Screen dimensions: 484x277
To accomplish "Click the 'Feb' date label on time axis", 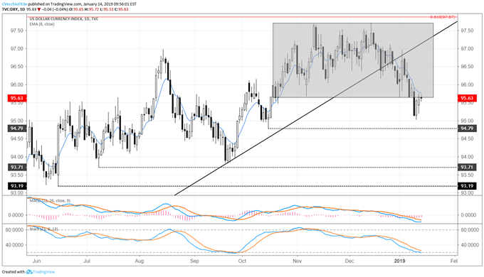I will click(454, 261).
